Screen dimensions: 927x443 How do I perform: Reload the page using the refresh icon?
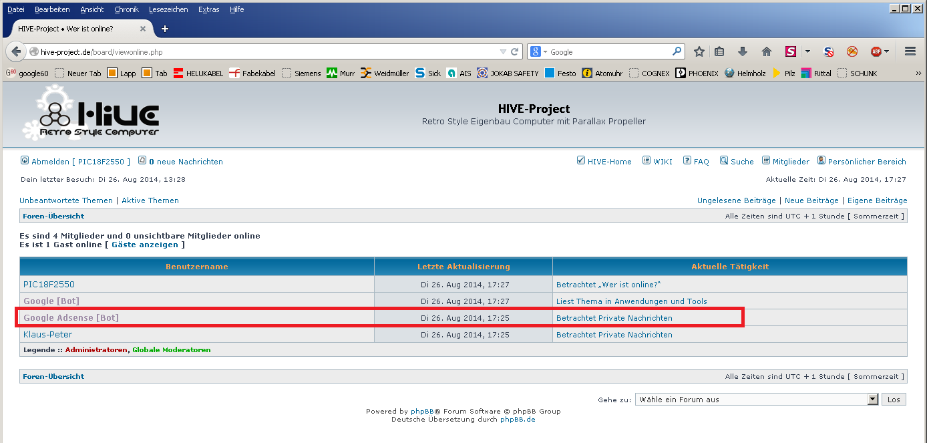[x=515, y=51]
